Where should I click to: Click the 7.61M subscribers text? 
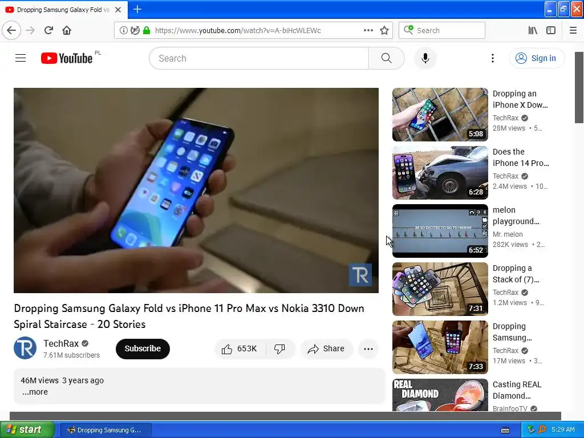click(71, 355)
